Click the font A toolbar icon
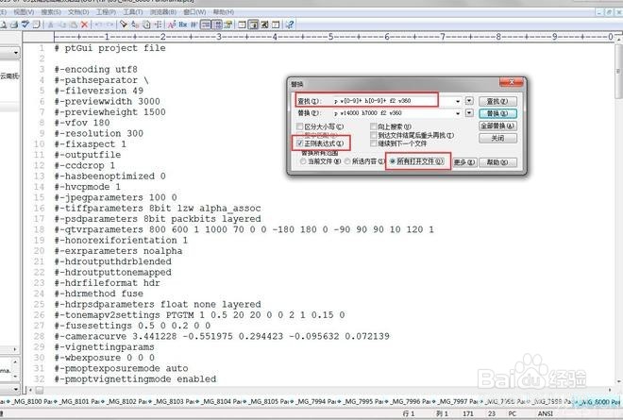 [x=172, y=25]
